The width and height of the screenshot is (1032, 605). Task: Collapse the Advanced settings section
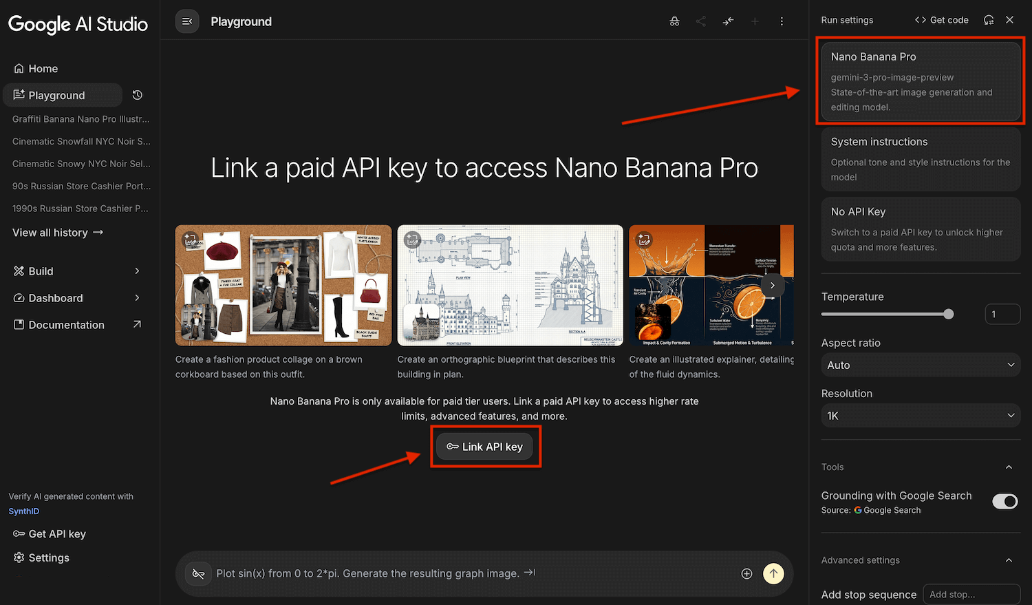pos(1009,560)
